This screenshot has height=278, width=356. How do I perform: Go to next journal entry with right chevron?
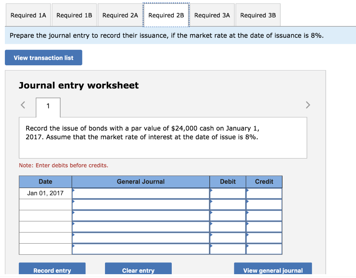coord(308,105)
